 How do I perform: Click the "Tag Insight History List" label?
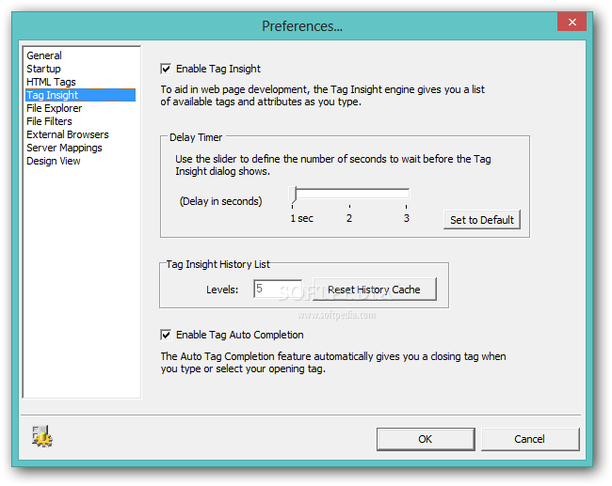[x=217, y=264]
